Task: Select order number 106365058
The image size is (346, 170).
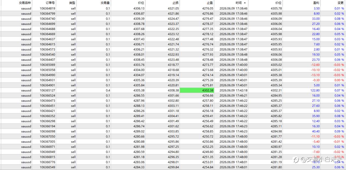Action: click(47, 70)
